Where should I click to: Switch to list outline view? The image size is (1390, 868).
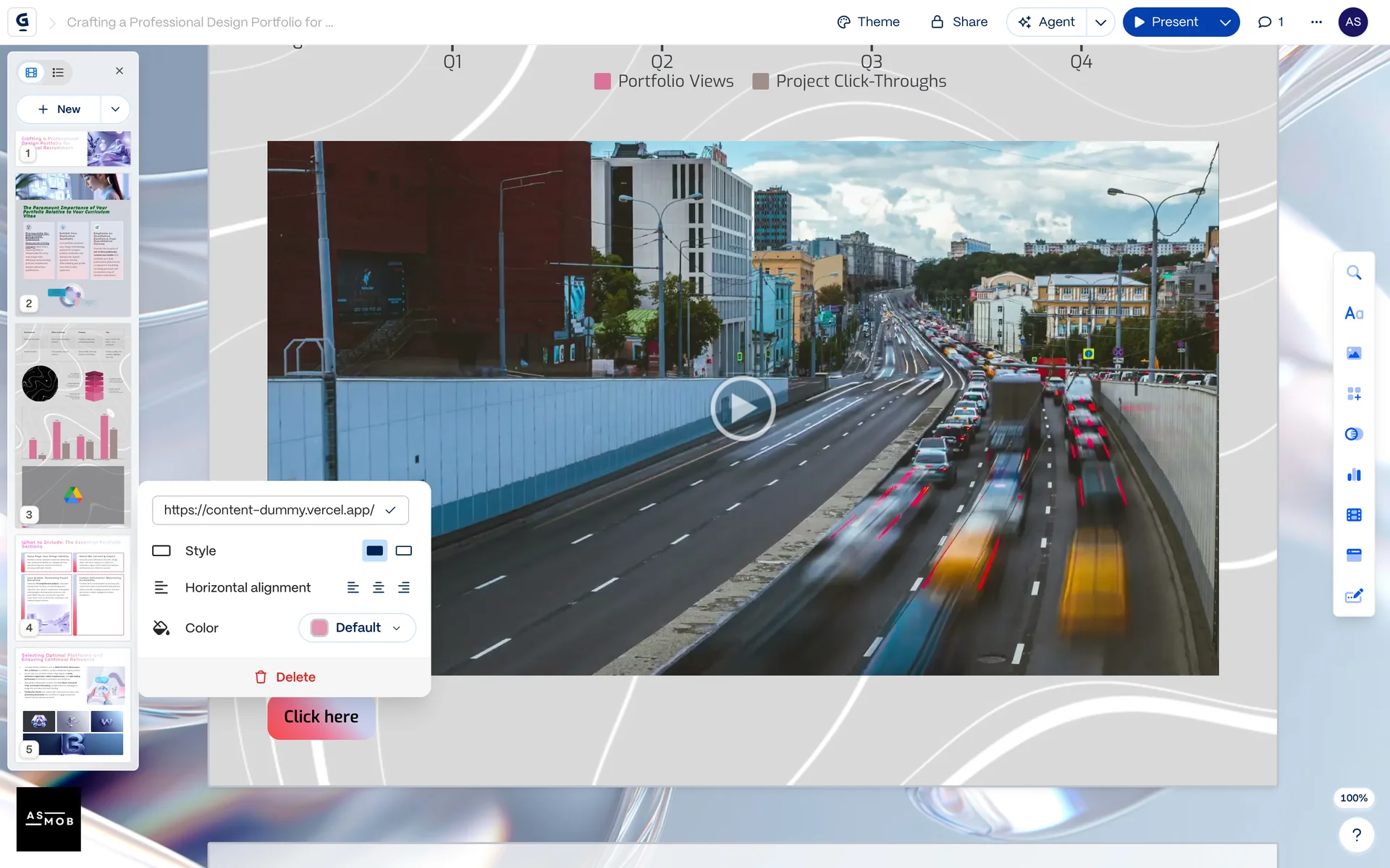pos(58,72)
